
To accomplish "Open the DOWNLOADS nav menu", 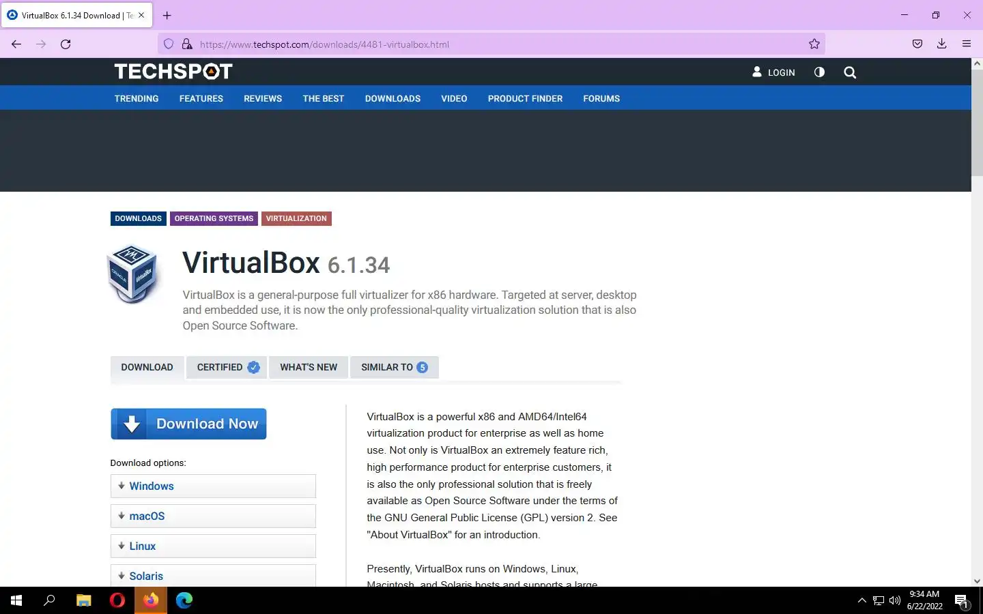I will coord(393,98).
